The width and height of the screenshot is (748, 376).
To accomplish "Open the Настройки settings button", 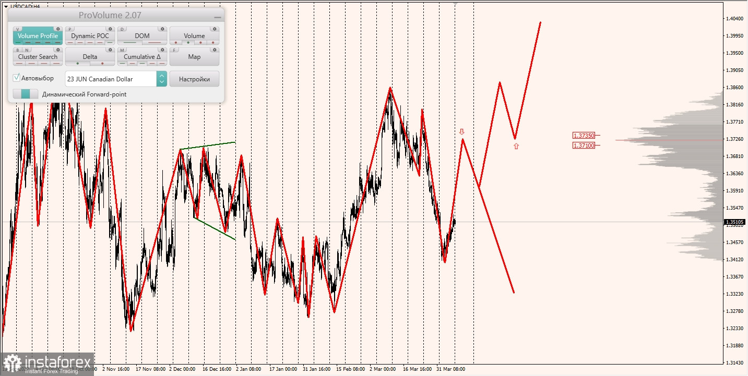I will pyautogui.click(x=194, y=79).
